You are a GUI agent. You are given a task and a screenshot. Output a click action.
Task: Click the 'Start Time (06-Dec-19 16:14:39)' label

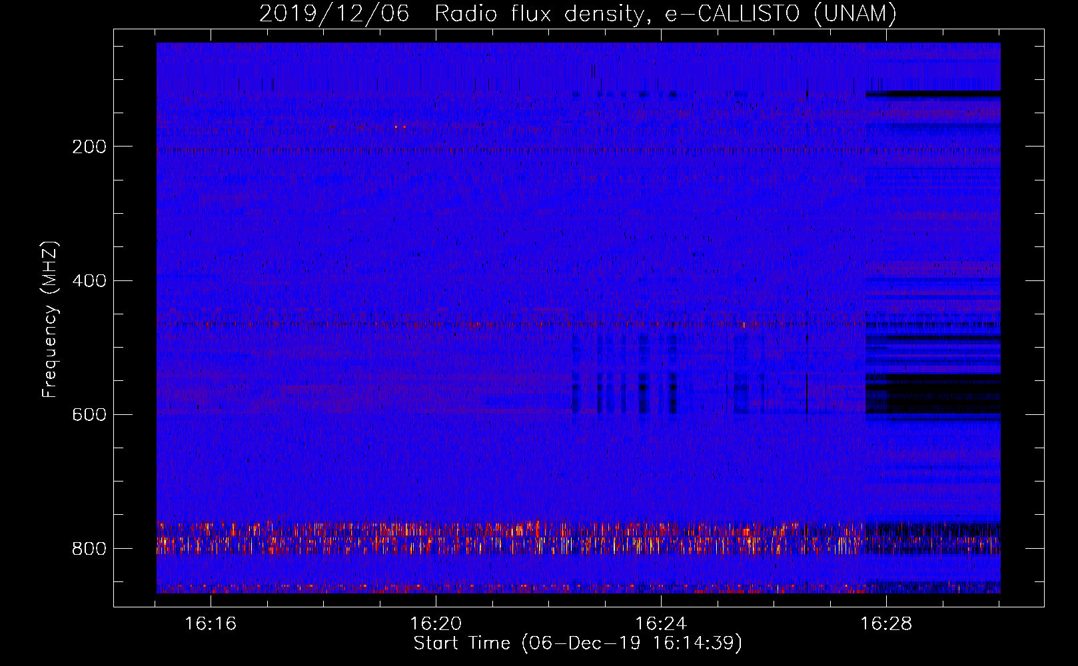(578, 643)
